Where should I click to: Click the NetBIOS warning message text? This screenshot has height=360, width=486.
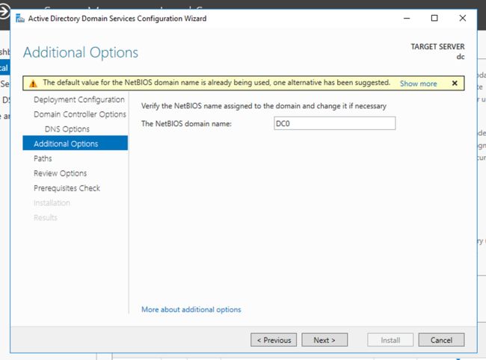point(216,83)
